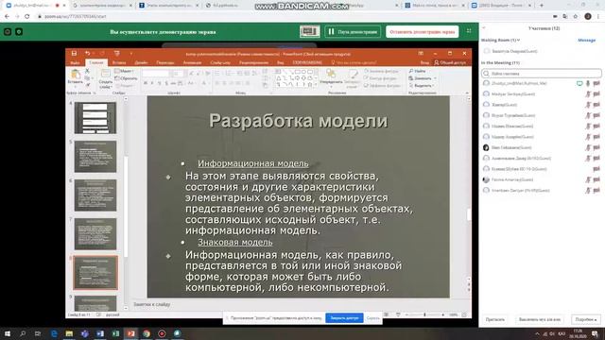Open Подробнее dropdown in participants panel
This screenshot has width=605, height=340.
585,319
